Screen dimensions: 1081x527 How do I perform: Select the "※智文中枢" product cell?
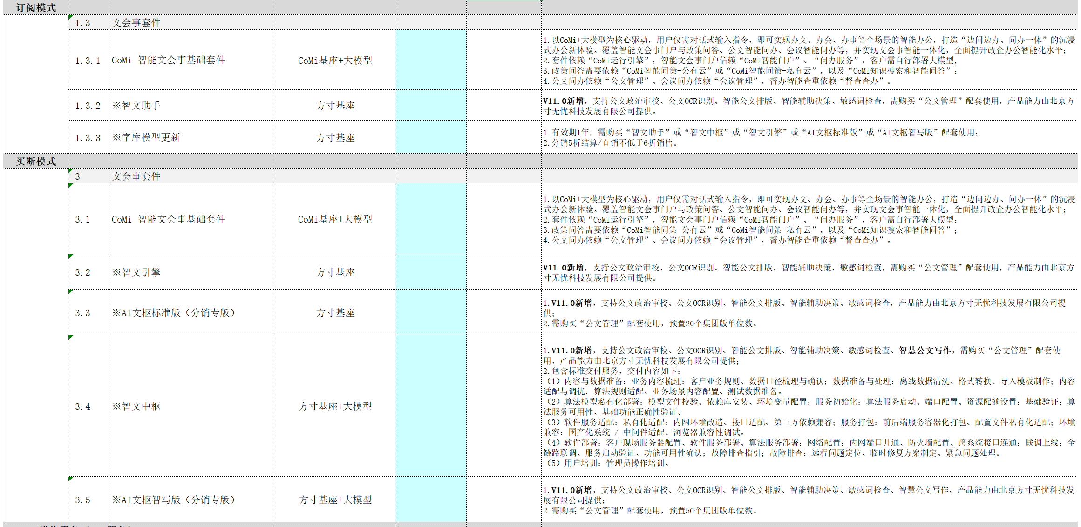[192, 406]
